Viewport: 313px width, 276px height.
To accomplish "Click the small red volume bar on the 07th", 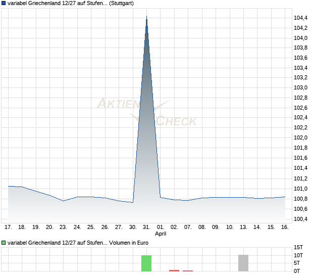I will (x=188, y=271).
